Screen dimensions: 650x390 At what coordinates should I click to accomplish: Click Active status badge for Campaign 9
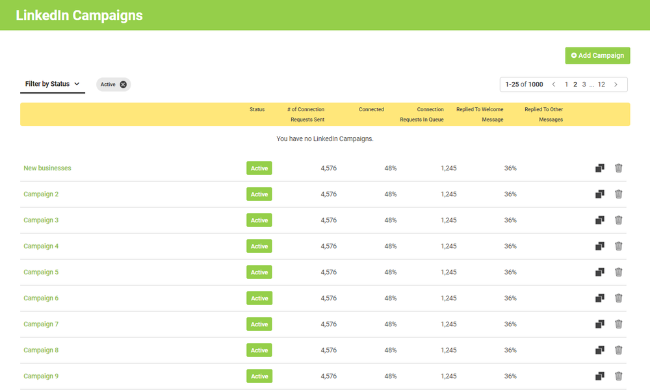pos(259,376)
